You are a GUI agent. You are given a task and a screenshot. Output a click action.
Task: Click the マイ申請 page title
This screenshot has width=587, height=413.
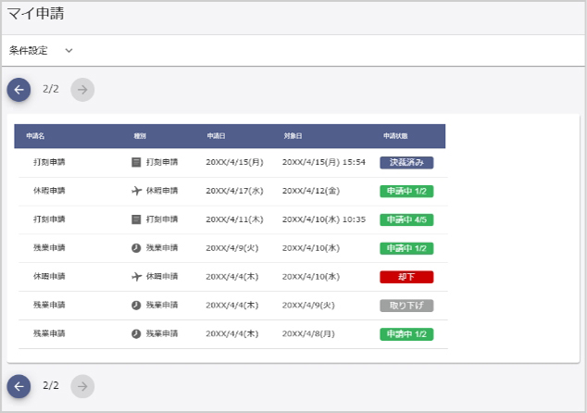click(x=35, y=14)
